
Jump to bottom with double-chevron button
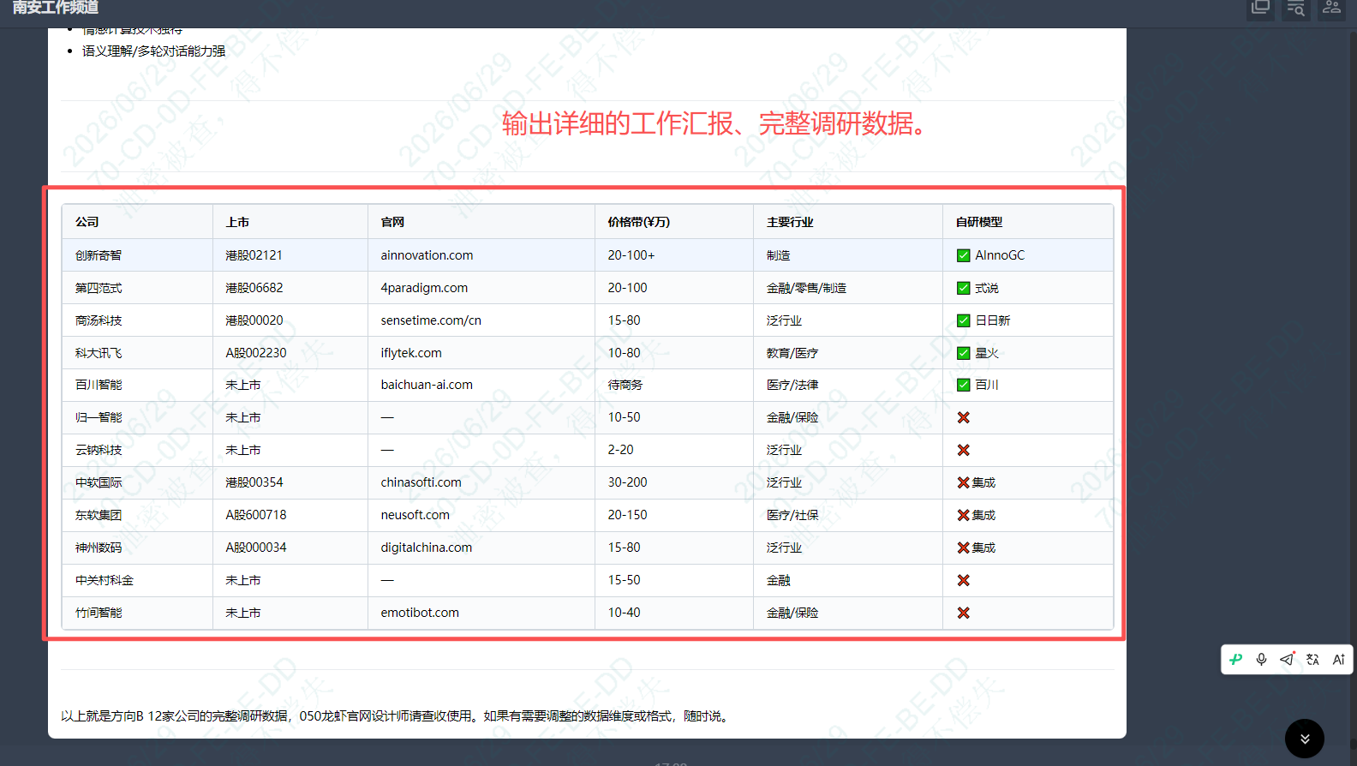click(1305, 739)
